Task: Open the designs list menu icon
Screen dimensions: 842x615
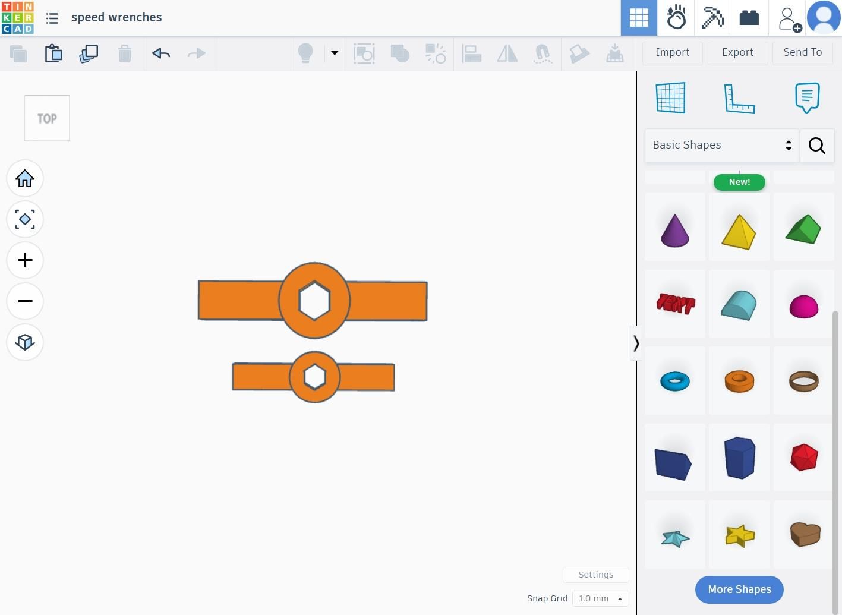Action: tap(52, 18)
